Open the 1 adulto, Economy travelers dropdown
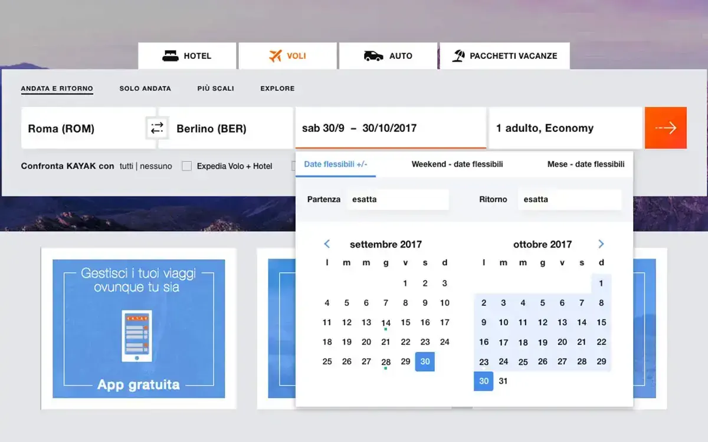This screenshot has height=442, width=708. pos(565,128)
